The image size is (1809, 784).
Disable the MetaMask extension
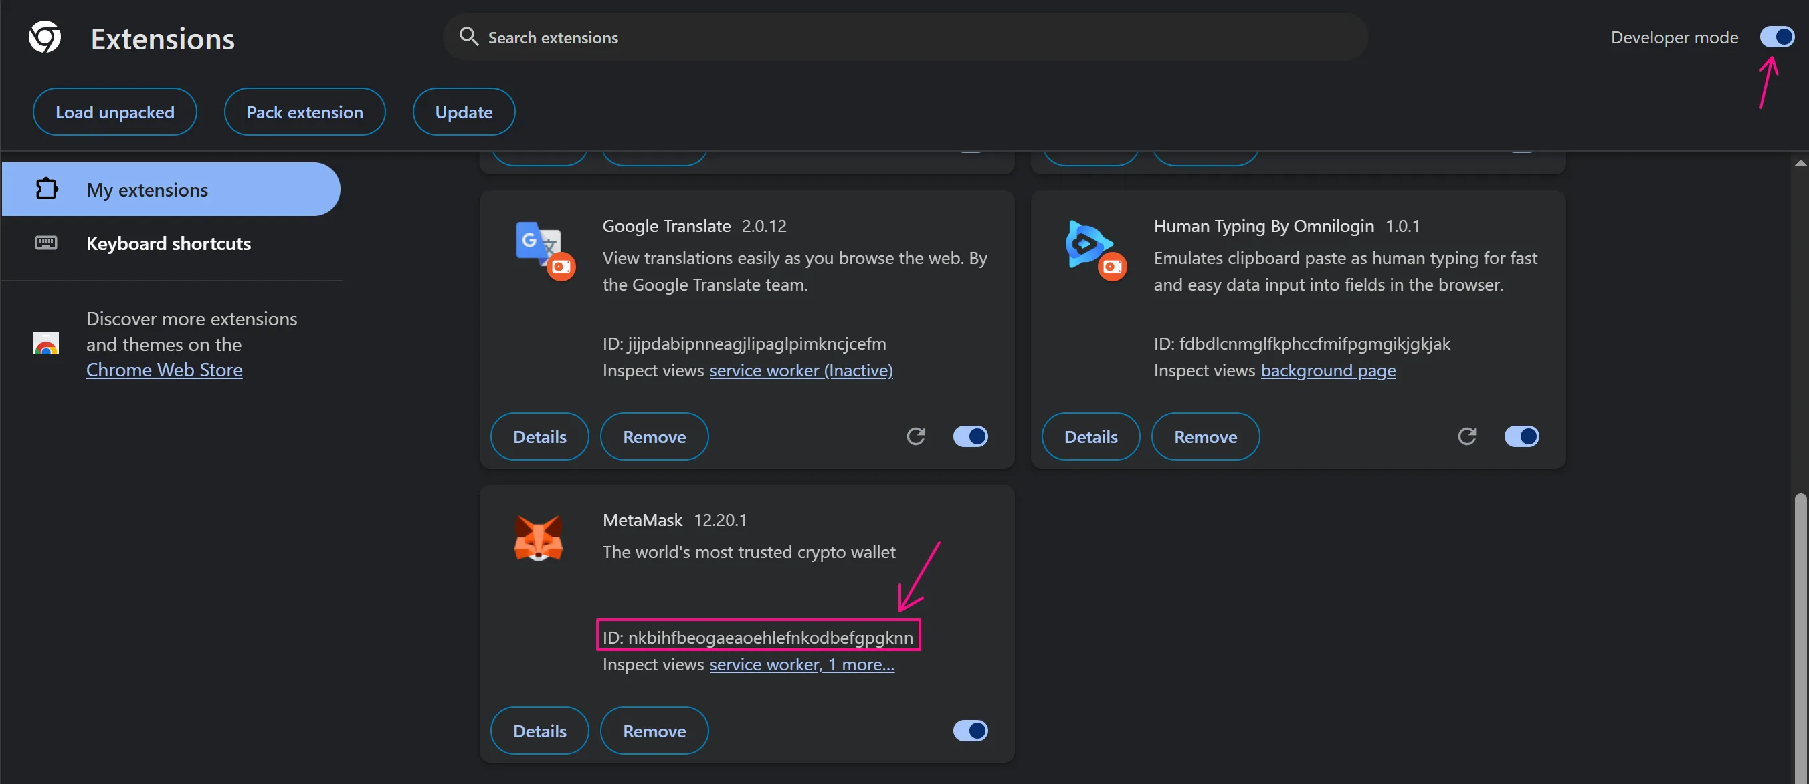coord(970,730)
